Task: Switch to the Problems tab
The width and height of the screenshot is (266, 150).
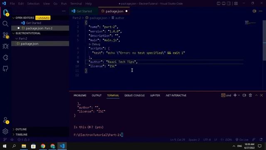Action: (x=80, y=95)
